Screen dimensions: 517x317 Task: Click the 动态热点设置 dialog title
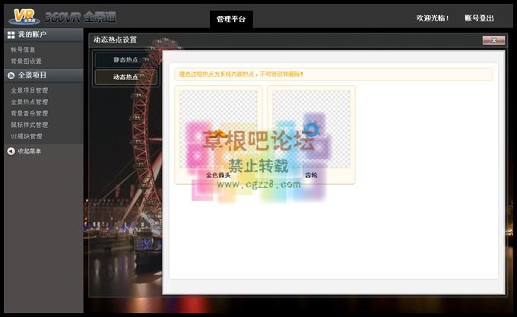tap(115, 40)
